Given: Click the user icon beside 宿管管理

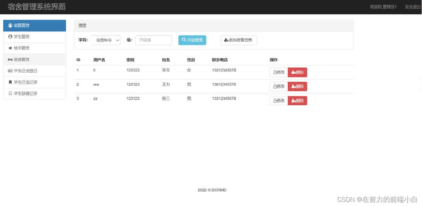Looking at the screenshot, I should 10,25.
